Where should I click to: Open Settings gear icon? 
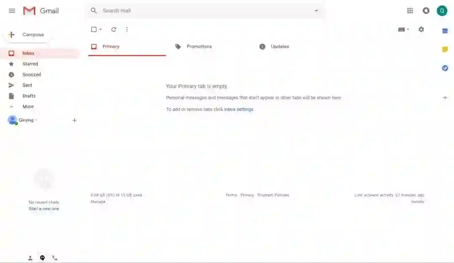[x=421, y=29]
